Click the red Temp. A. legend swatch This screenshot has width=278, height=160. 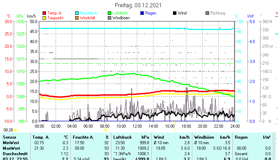tap(44, 13)
